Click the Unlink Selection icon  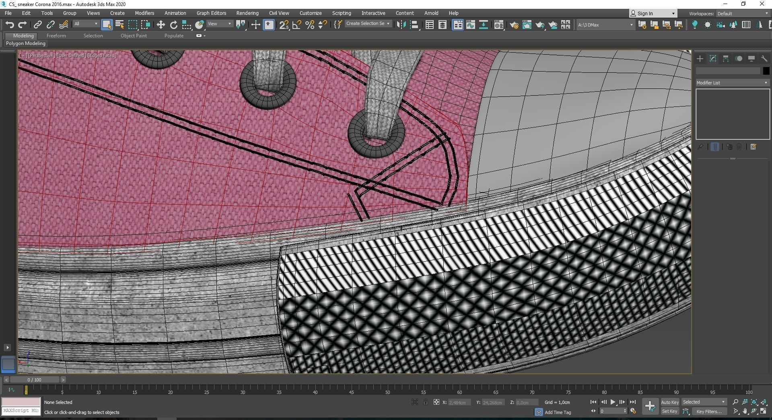(x=50, y=25)
